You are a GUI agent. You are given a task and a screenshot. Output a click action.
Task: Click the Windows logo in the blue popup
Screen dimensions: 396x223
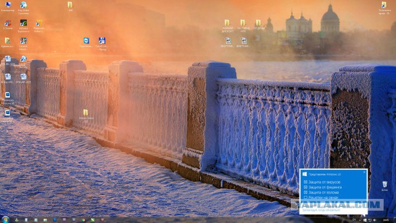pos(304,174)
